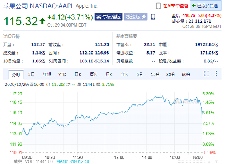The width and height of the screenshot is (226, 164).
Task: Click the 详细行情 section heading
Action: pos(11,36)
